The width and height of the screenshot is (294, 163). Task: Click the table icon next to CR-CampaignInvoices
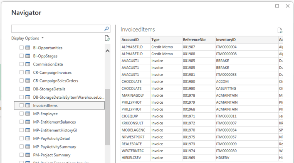tap(27, 72)
